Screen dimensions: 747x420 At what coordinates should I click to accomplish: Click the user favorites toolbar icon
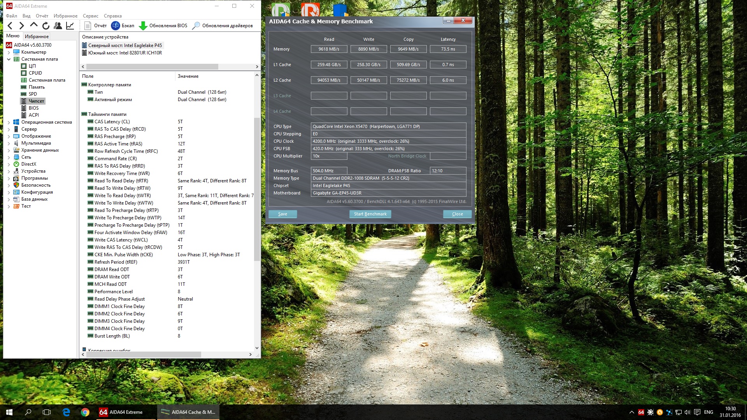(58, 26)
